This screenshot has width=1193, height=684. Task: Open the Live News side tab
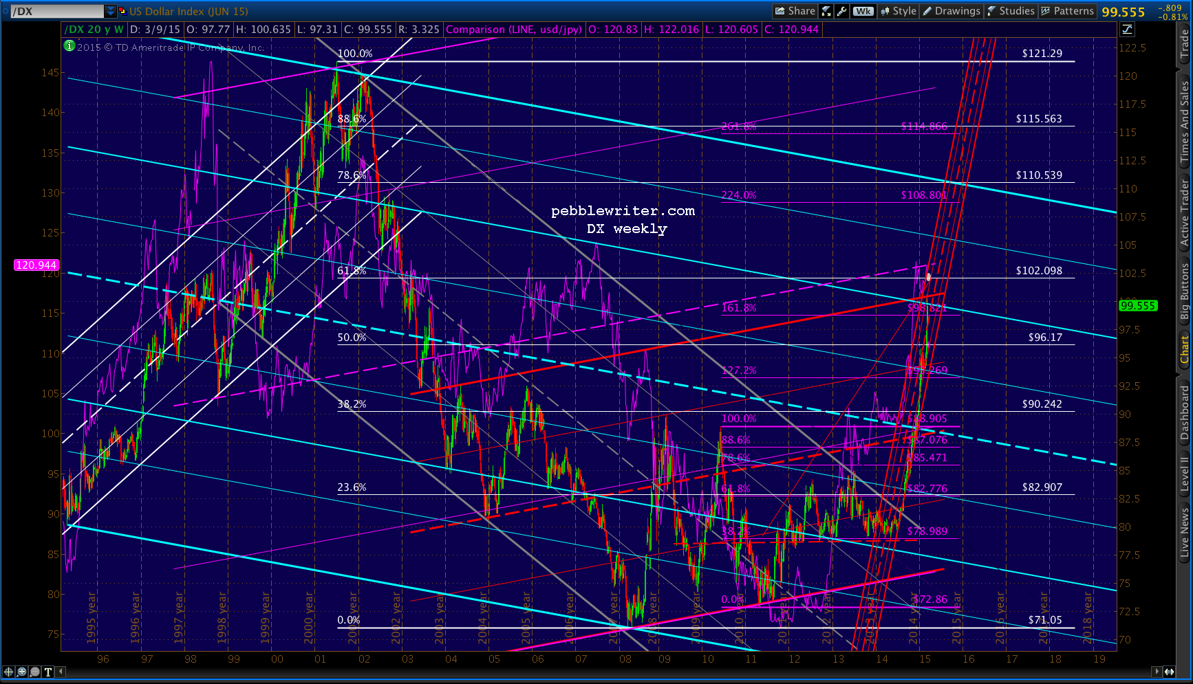tap(1184, 532)
